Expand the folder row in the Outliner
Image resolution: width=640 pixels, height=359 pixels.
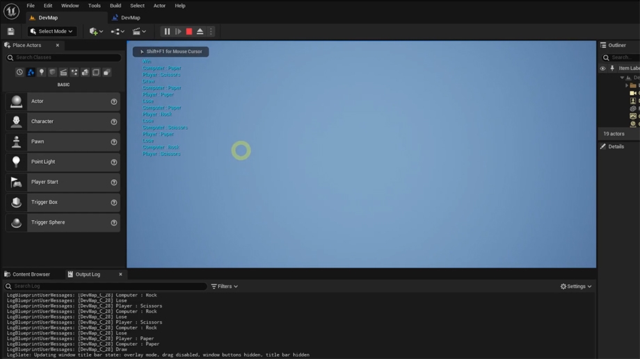point(627,85)
